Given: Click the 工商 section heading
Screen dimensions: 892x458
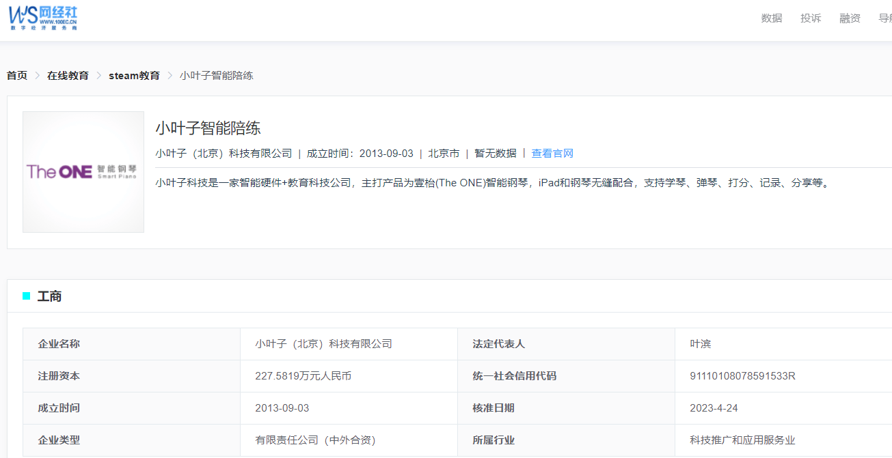Looking at the screenshot, I should click(49, 296).
